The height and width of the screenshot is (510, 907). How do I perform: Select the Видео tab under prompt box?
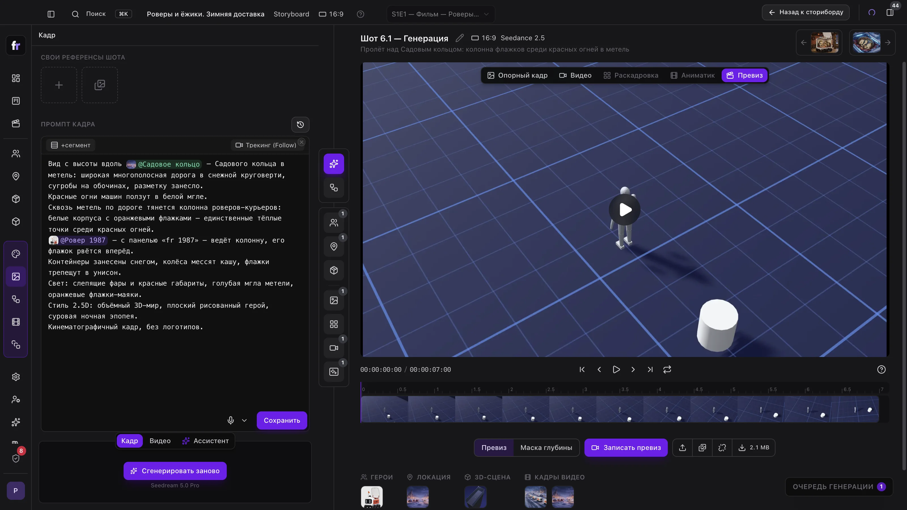tap(160, 441)
